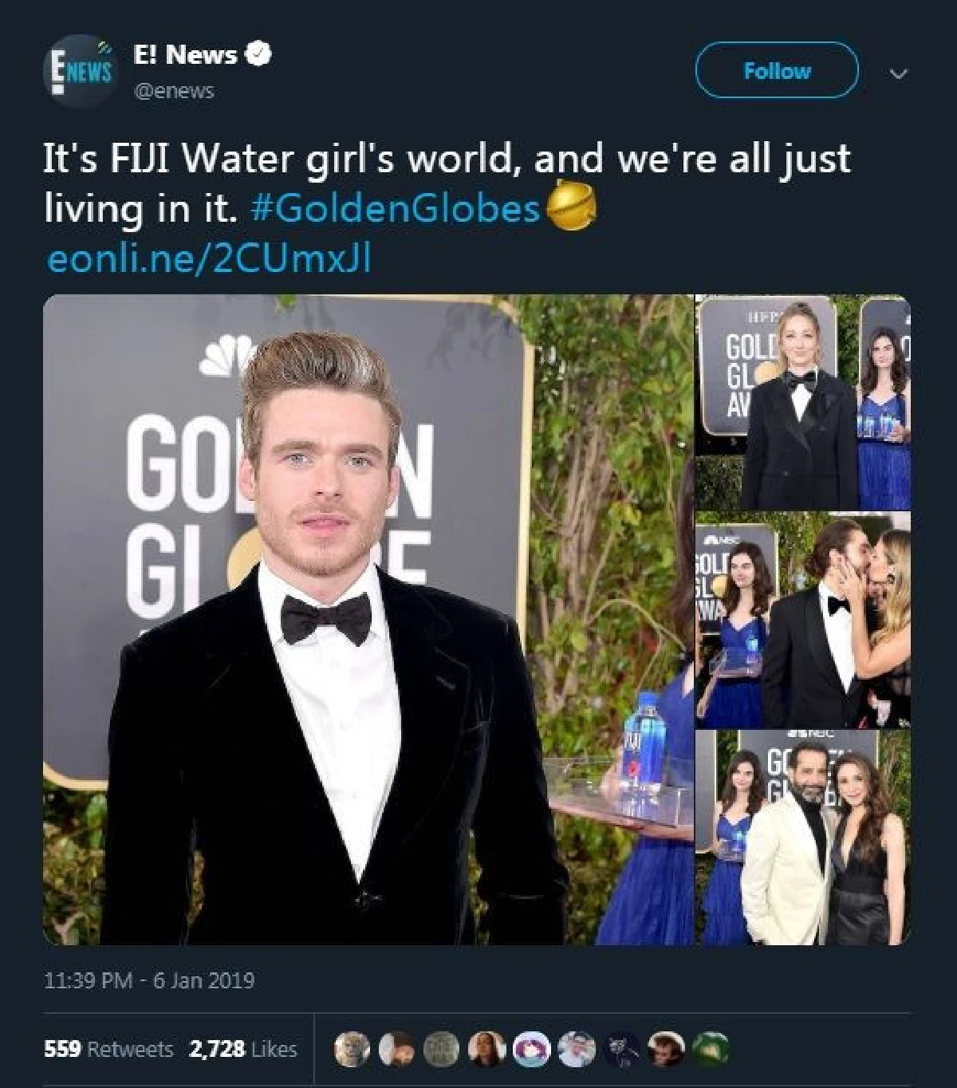Open the #GoldenGlobes hashtag

[x=396, y=209]
